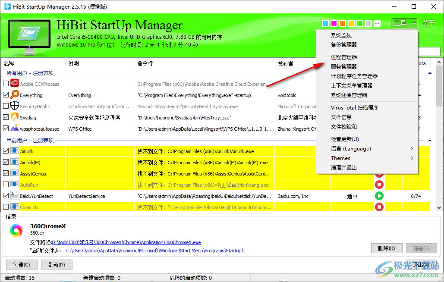Image resolution: width=444 pixels, height=282 pixels.
Task: Enable the AutoRun checkbox
Action: [x=6, y=185]
